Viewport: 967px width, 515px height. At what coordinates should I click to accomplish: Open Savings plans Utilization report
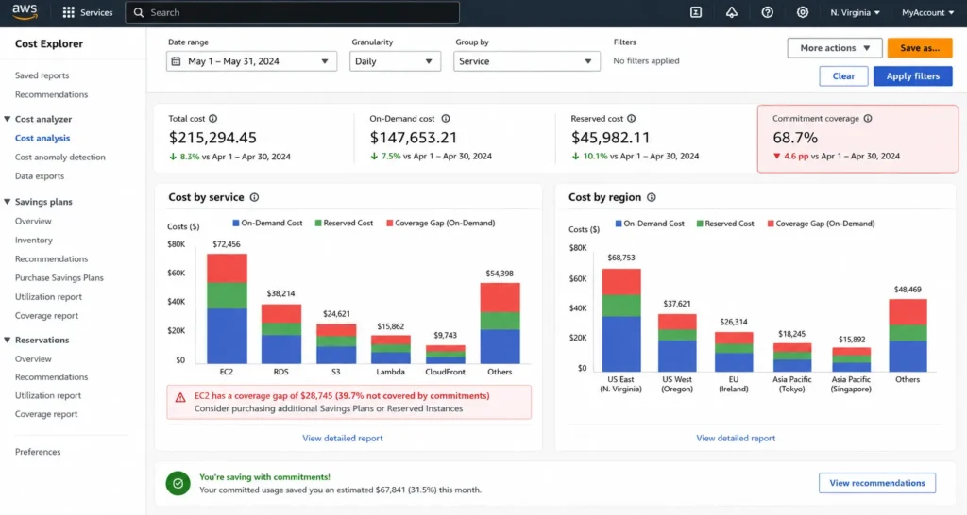coord(48,297)
